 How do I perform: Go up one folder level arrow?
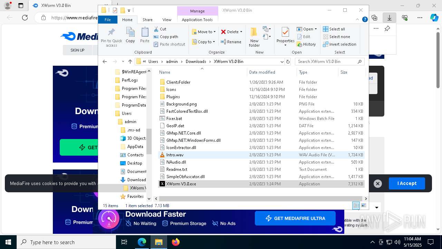[x=130, y=62]
